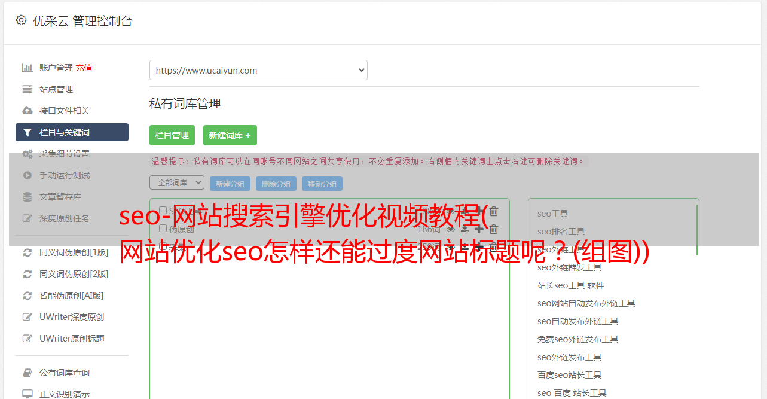Click the red 充值 recharge link
Viewport: 767px width, 399px height.
pos(84,68)
